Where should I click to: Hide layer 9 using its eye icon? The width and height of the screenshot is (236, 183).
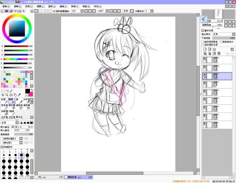204,58
